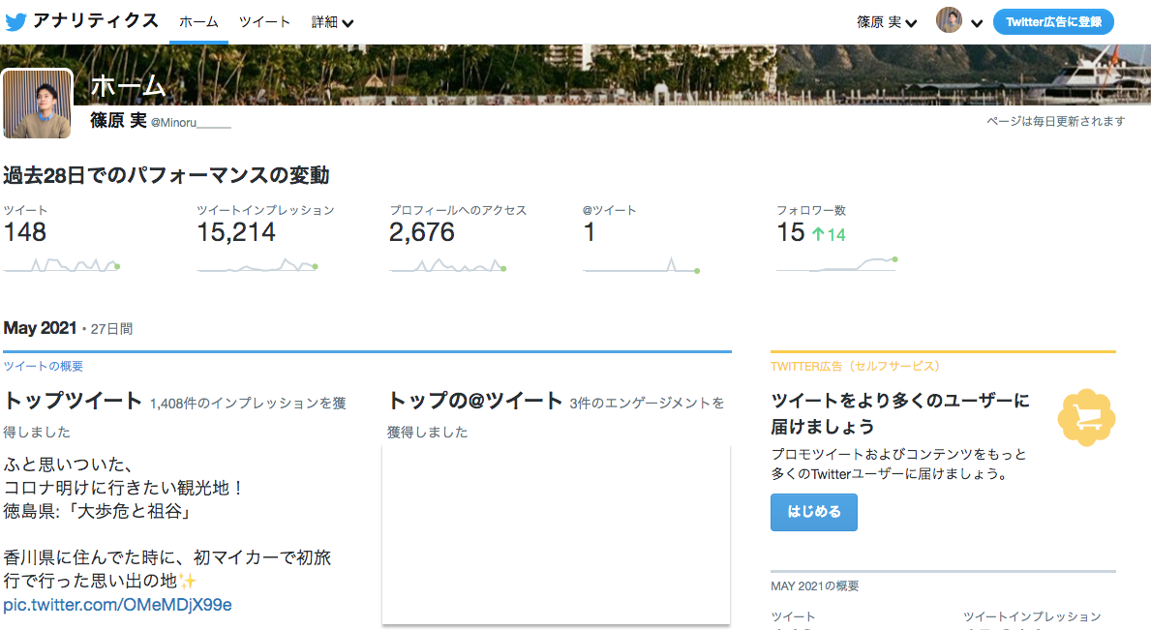
Task: Click the 15,214 tweet impressions number
Action: click(x=236, y=232)
